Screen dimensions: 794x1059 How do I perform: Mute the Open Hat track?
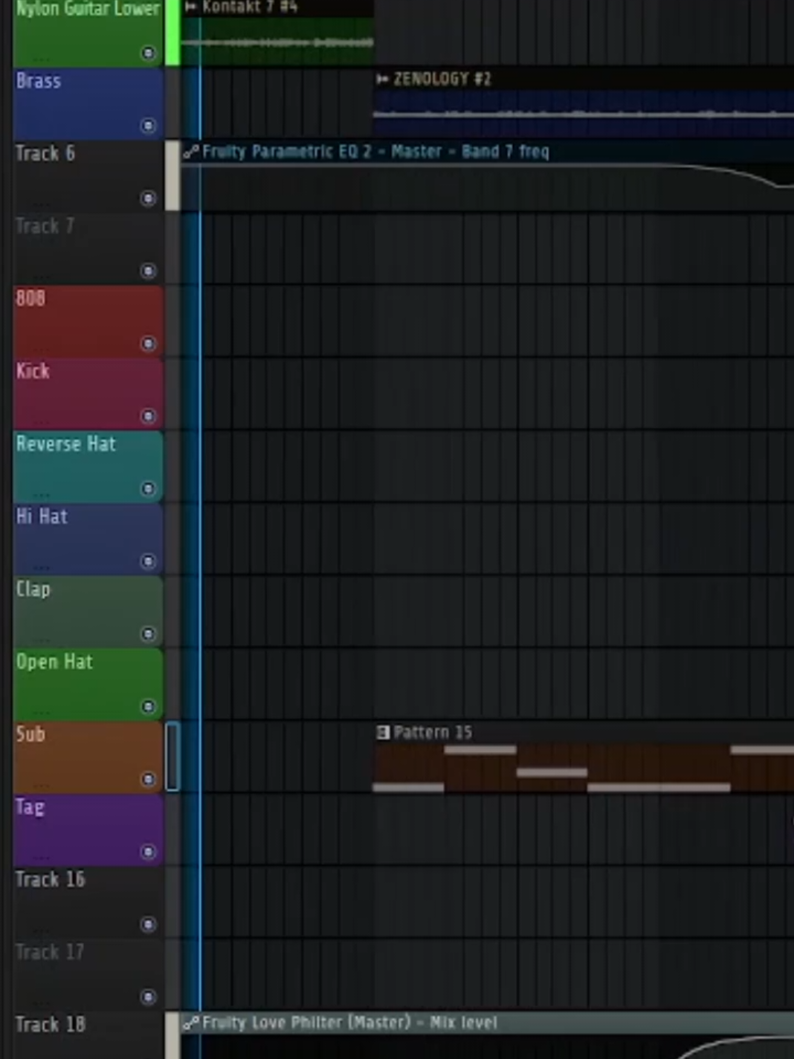pyautogui.click(x=148, y=706)
